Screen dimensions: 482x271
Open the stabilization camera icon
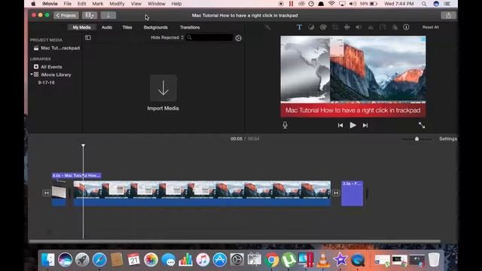click(346, 27)
